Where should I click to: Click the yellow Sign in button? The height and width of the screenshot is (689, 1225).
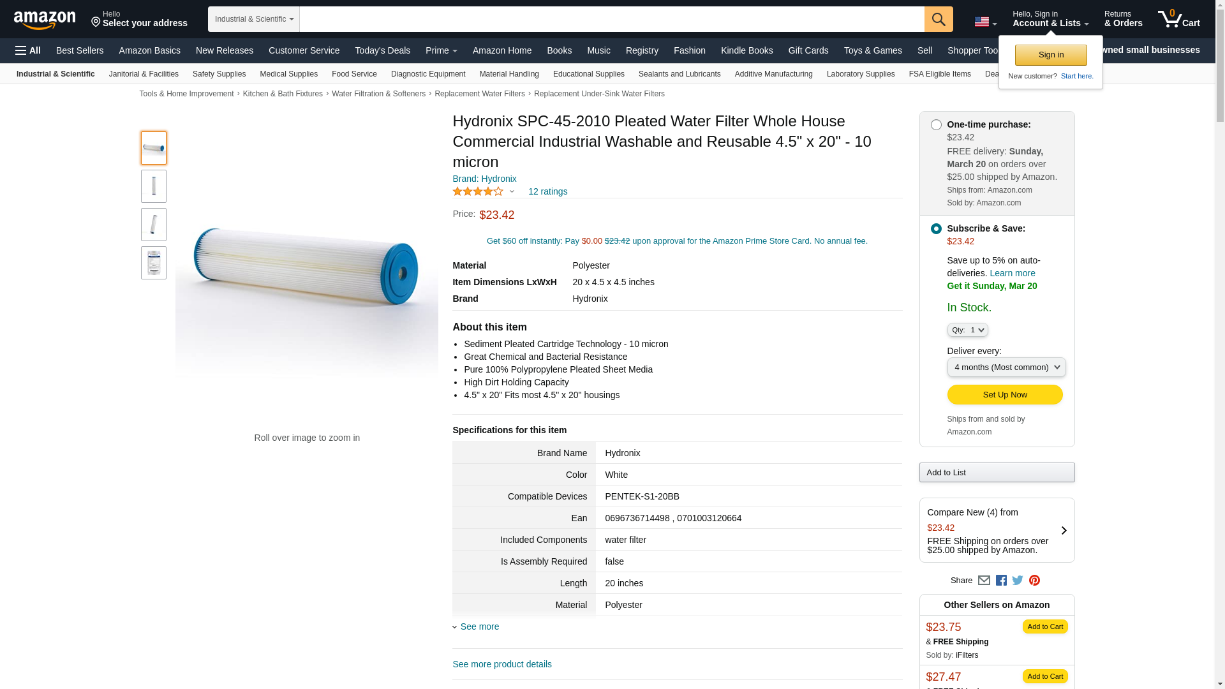coord(1051,56)
